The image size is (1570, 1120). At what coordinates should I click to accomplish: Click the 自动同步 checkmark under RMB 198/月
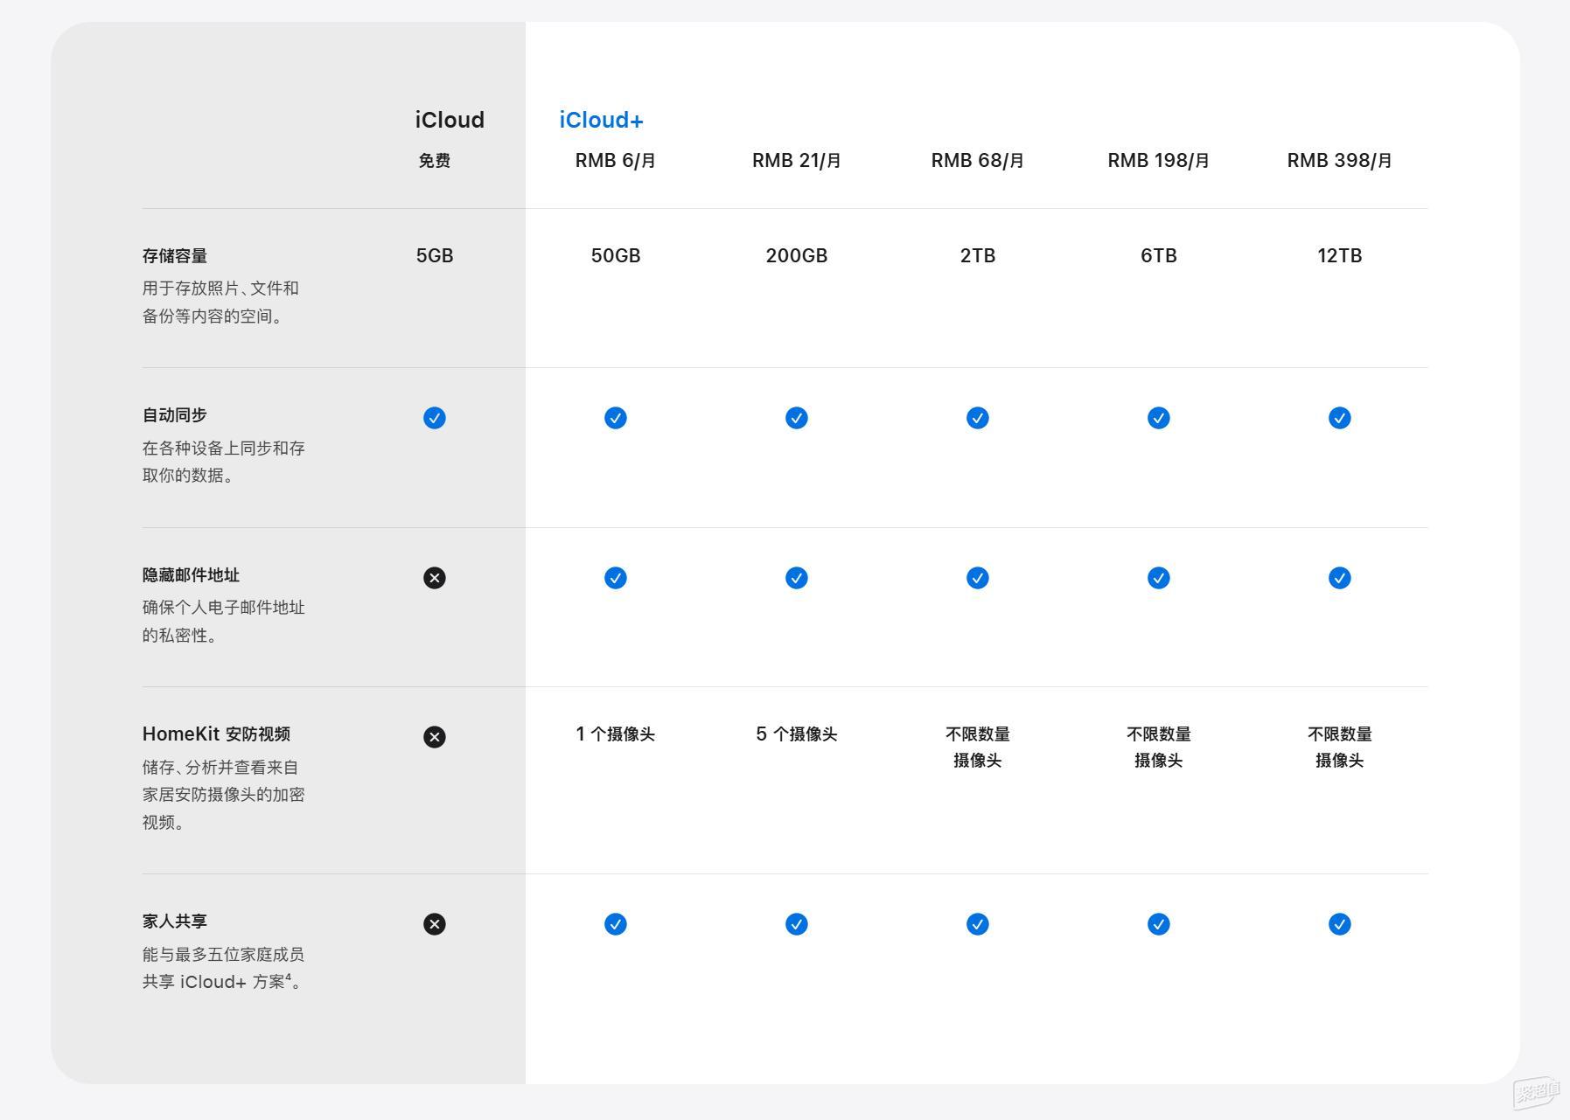1159,418
